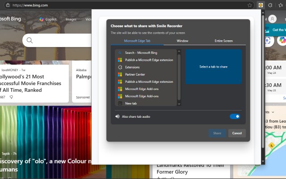Select the first Microsoft Edge Add-ons row
Viewport: 286px width, 179px height.
pos(146,89)
